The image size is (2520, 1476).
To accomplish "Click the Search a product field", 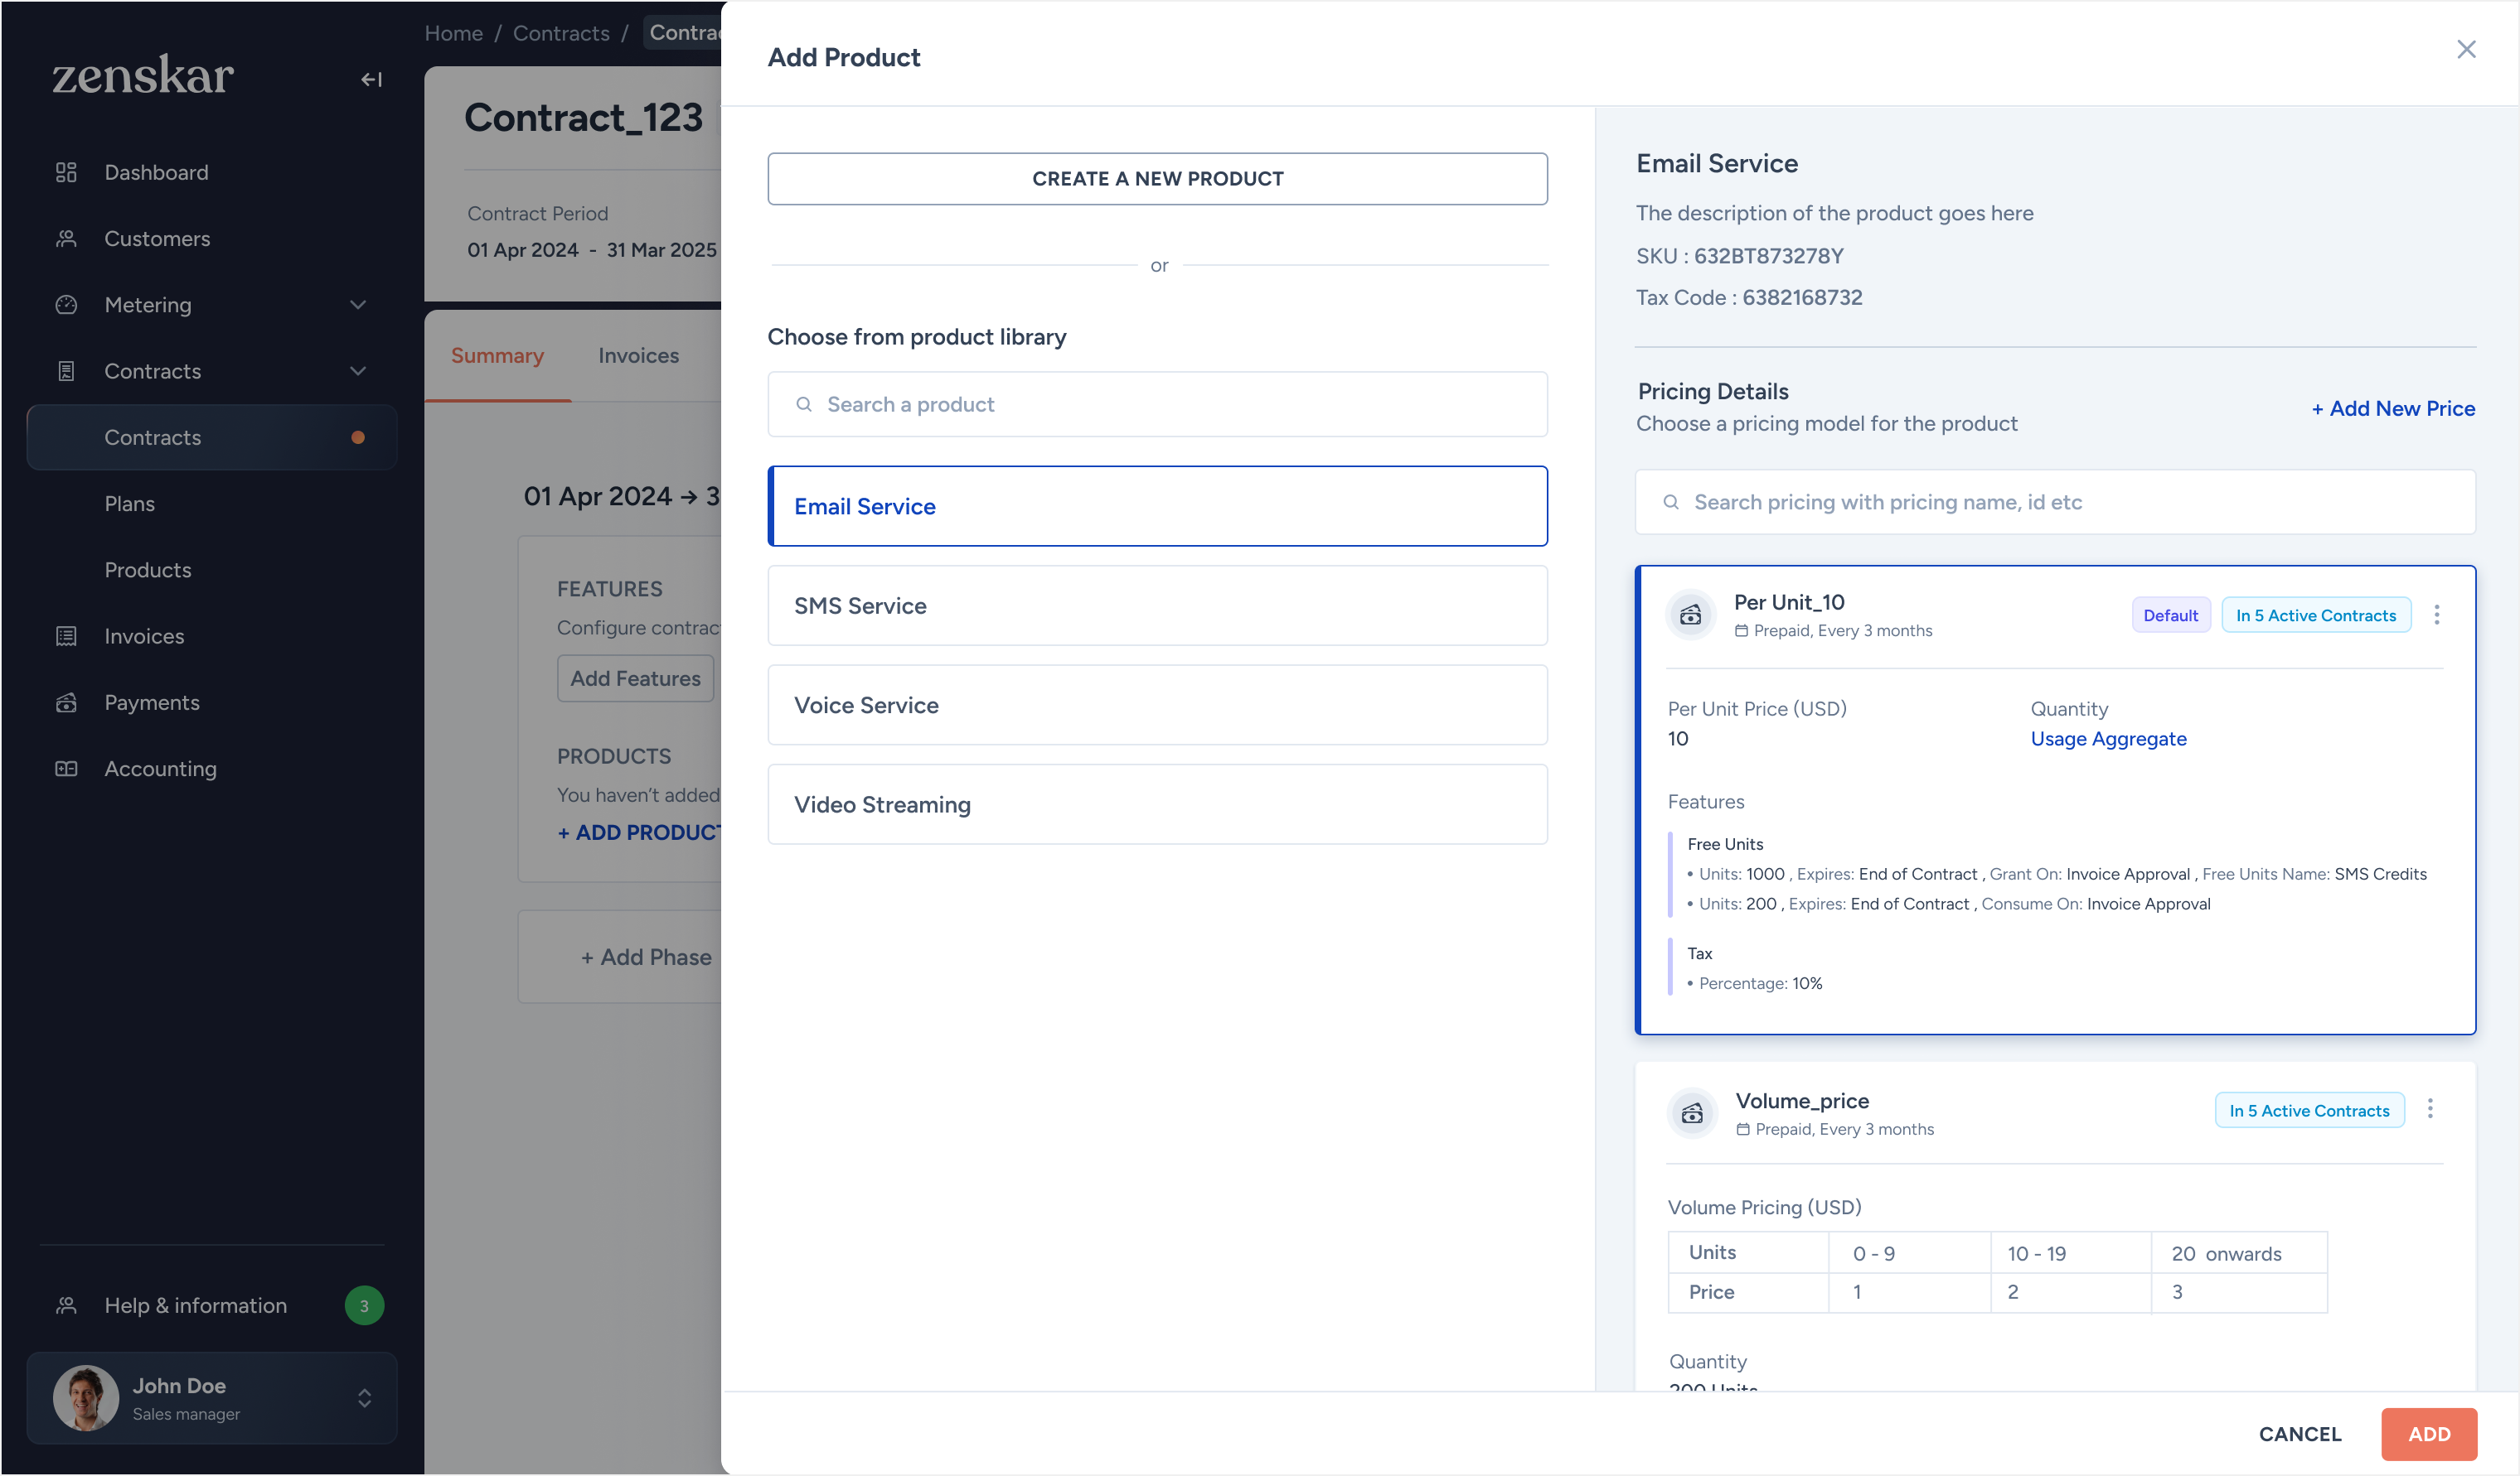I will point(1157,403).
